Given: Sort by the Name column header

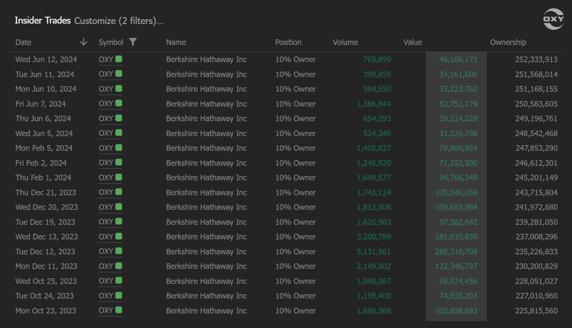Looking at the screenshot, I should point(176,42).
